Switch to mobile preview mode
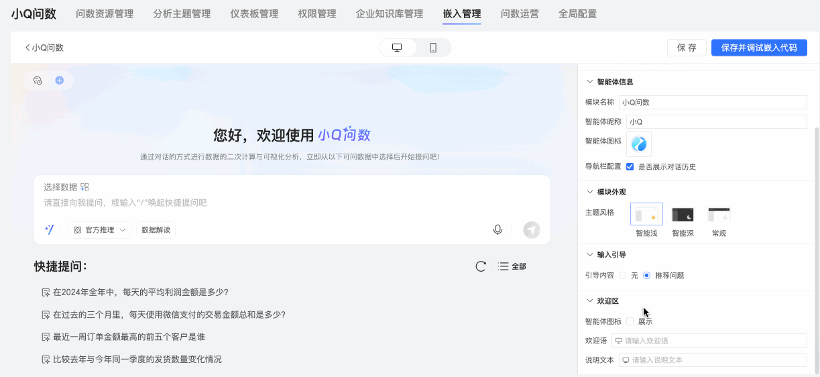The image size is (820, 377). 433,48
